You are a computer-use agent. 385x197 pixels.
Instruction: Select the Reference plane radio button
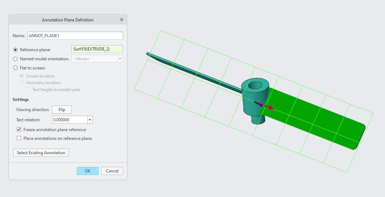coord(15,50)
